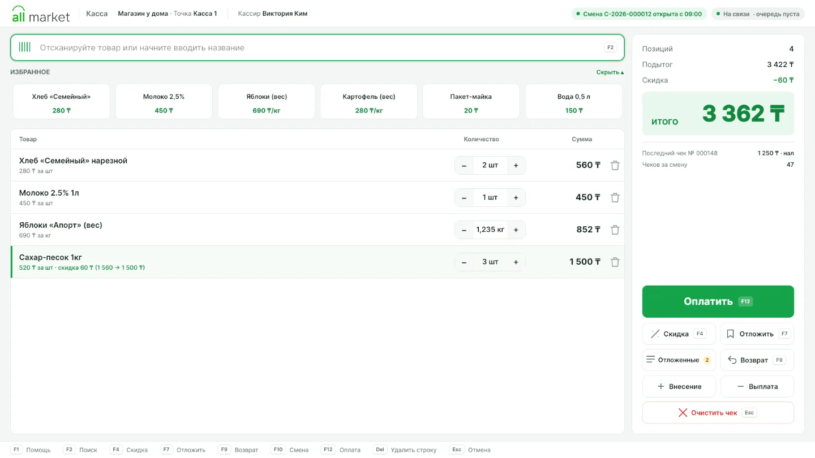Image resolution: width=815 pixels, height=458 pixels.
Task: Delete the Хлеб «Семейный» нарезной row via trash icon
Action: click(615, 165)
